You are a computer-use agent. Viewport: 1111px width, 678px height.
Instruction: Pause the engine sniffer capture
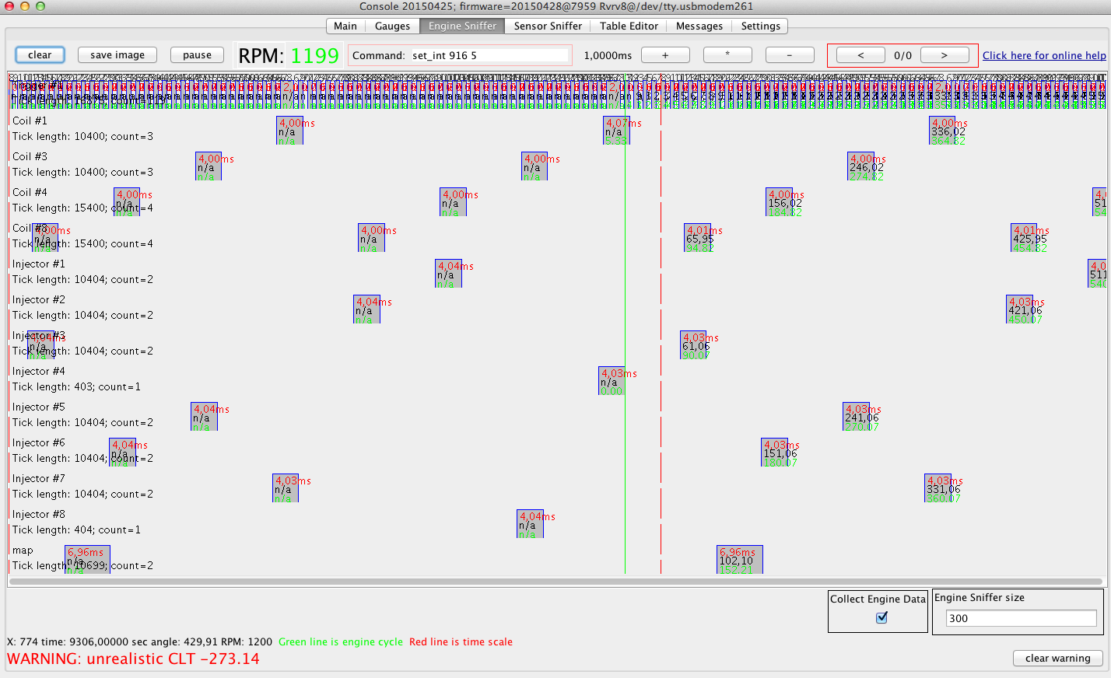coord(197,55)
